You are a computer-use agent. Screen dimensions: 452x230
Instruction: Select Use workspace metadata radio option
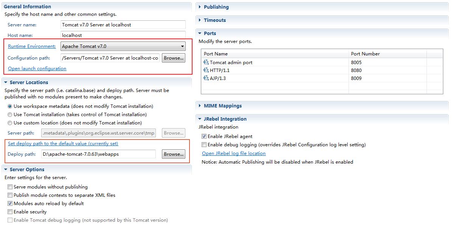(x=10, y=106)
